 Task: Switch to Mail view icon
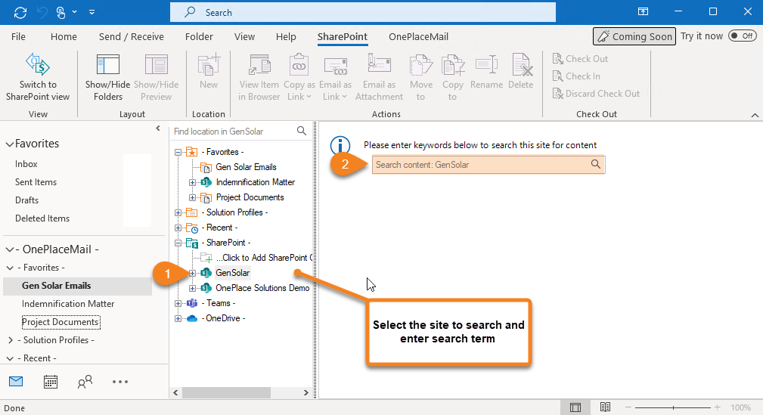[16, 382]
